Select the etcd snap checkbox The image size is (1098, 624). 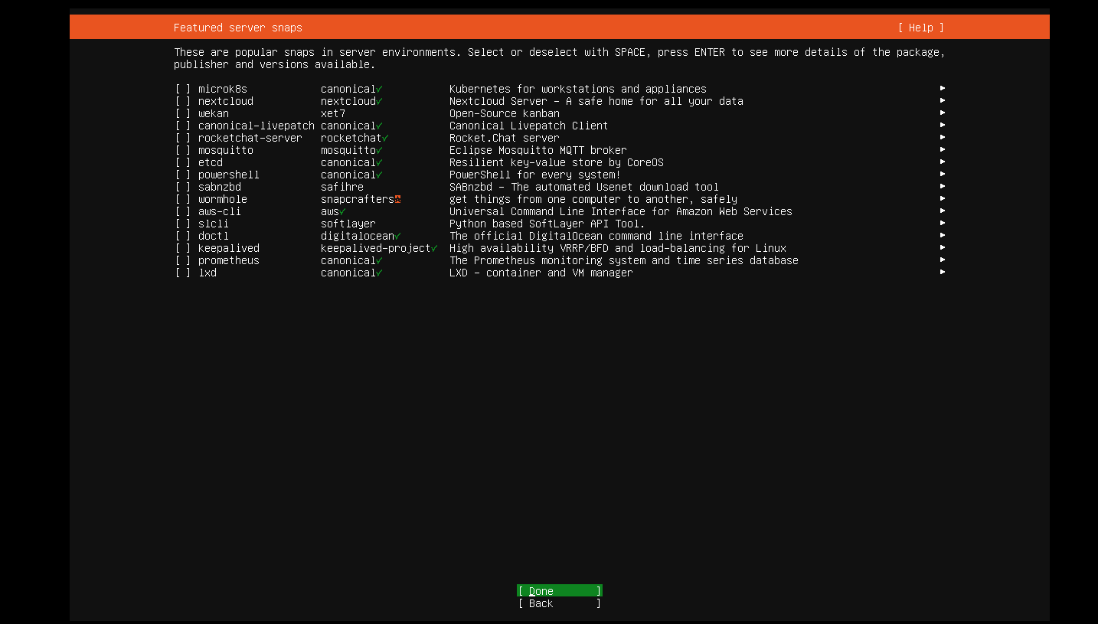(183, 162)
